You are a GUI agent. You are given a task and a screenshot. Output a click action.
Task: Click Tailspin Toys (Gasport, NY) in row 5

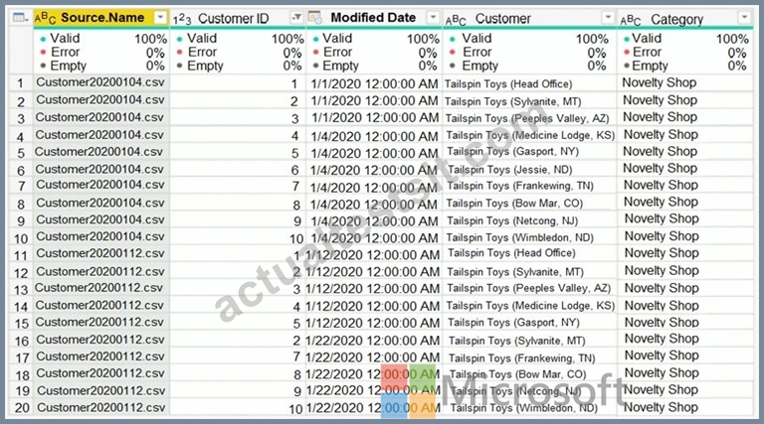pyautogui.click(x=512, y=152)
